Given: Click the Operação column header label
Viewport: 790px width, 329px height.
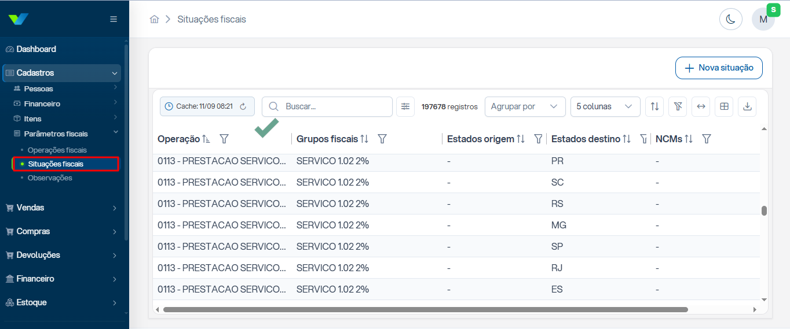Looking at the screenshot, I should click(x=178, y=139).
